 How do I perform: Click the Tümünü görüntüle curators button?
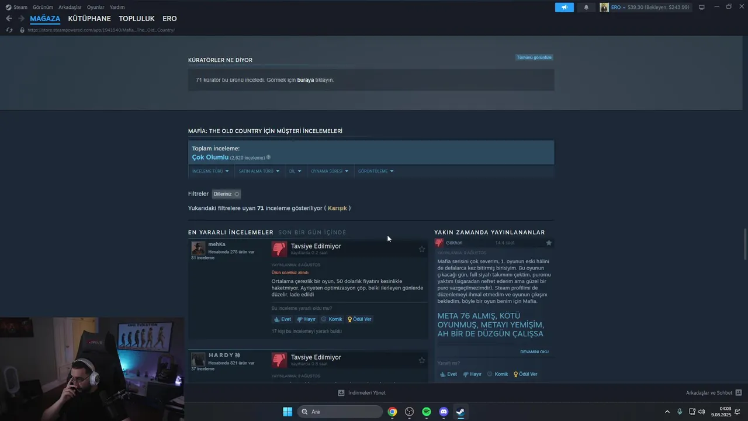click(x=534, y=57)
